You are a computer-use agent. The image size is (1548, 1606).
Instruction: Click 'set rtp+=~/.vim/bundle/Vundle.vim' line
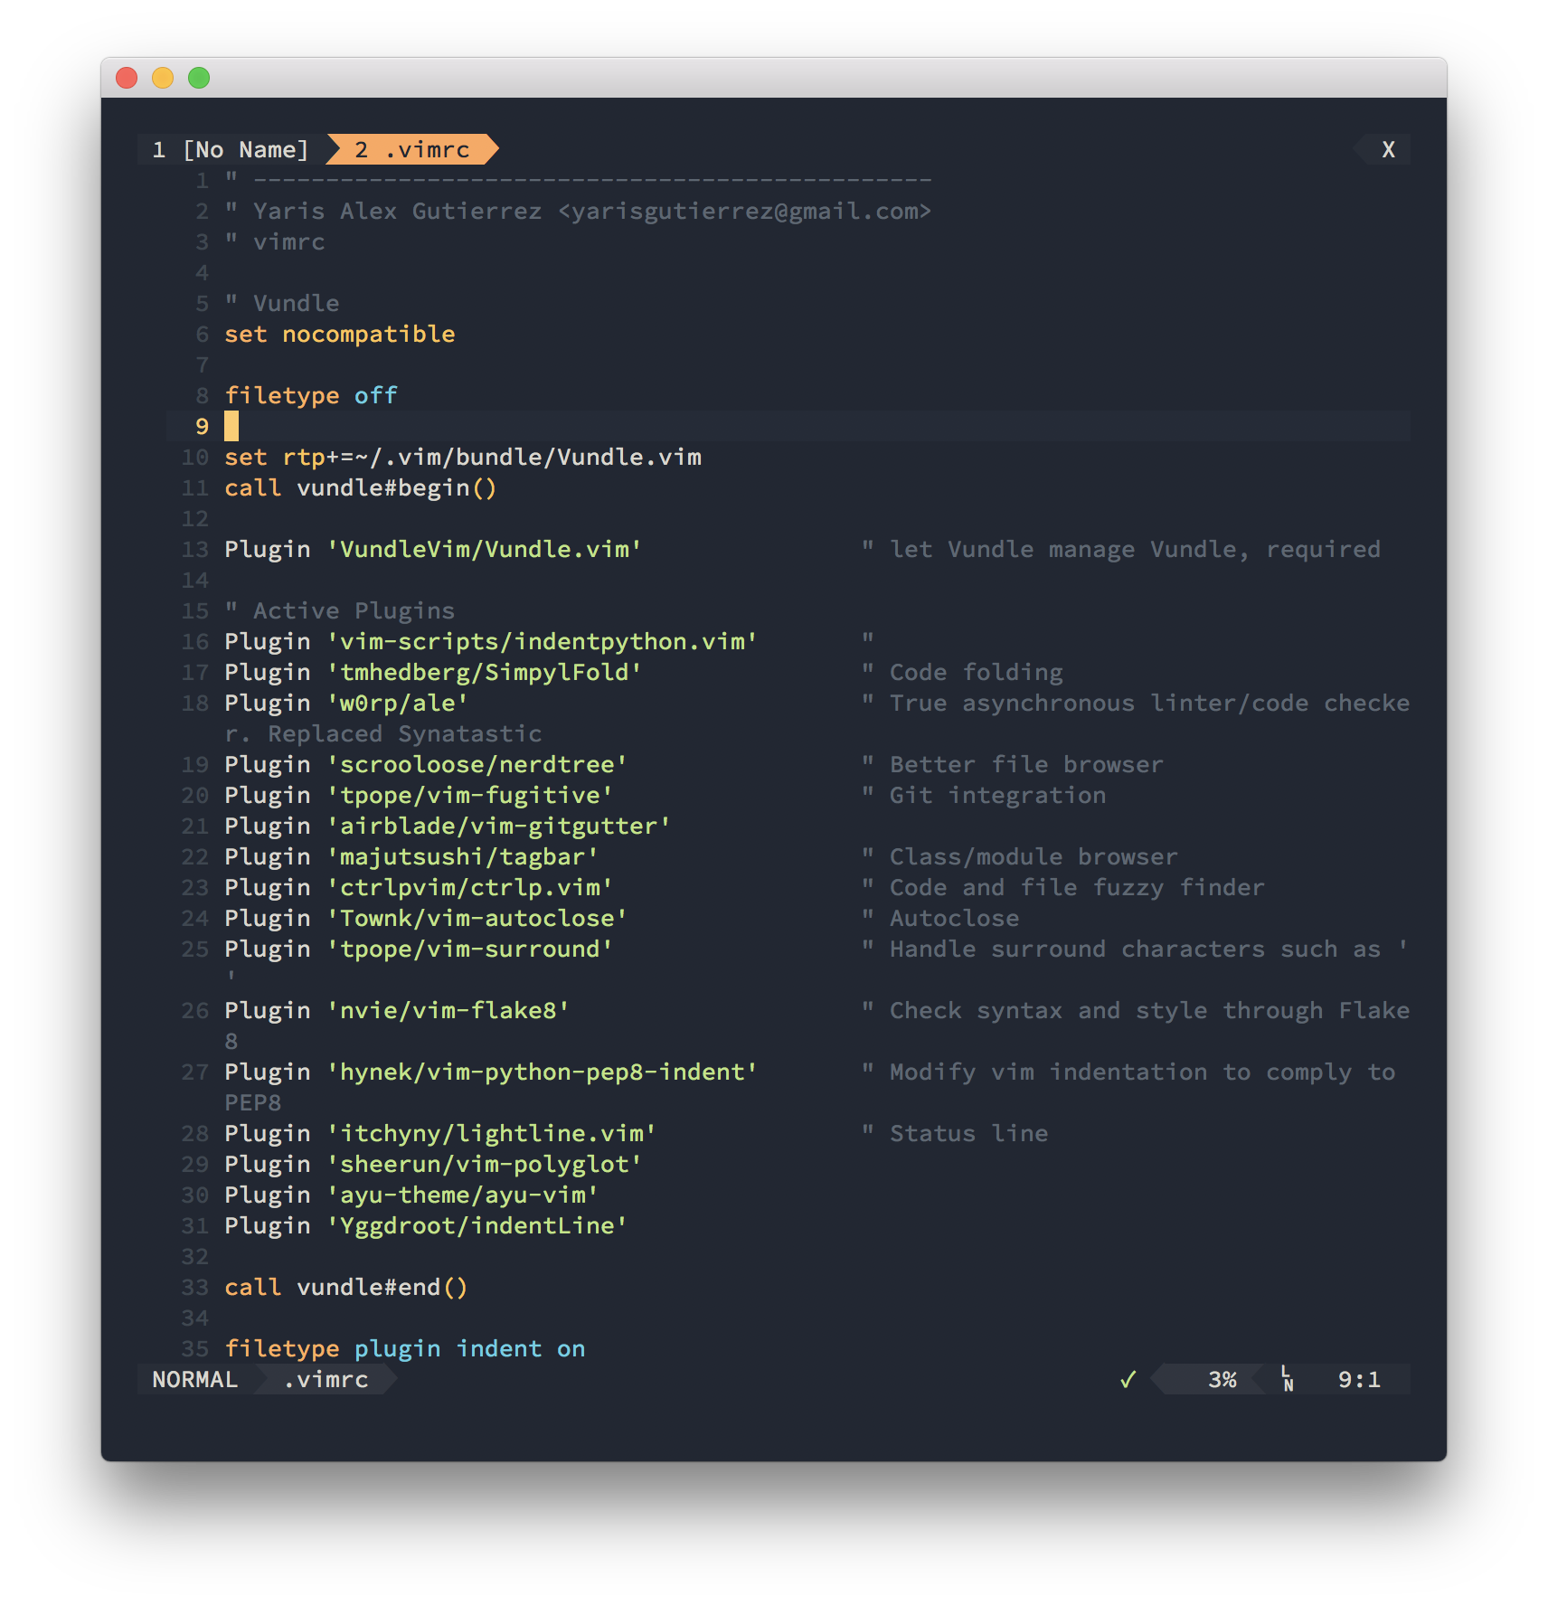(x=463, y=457)
